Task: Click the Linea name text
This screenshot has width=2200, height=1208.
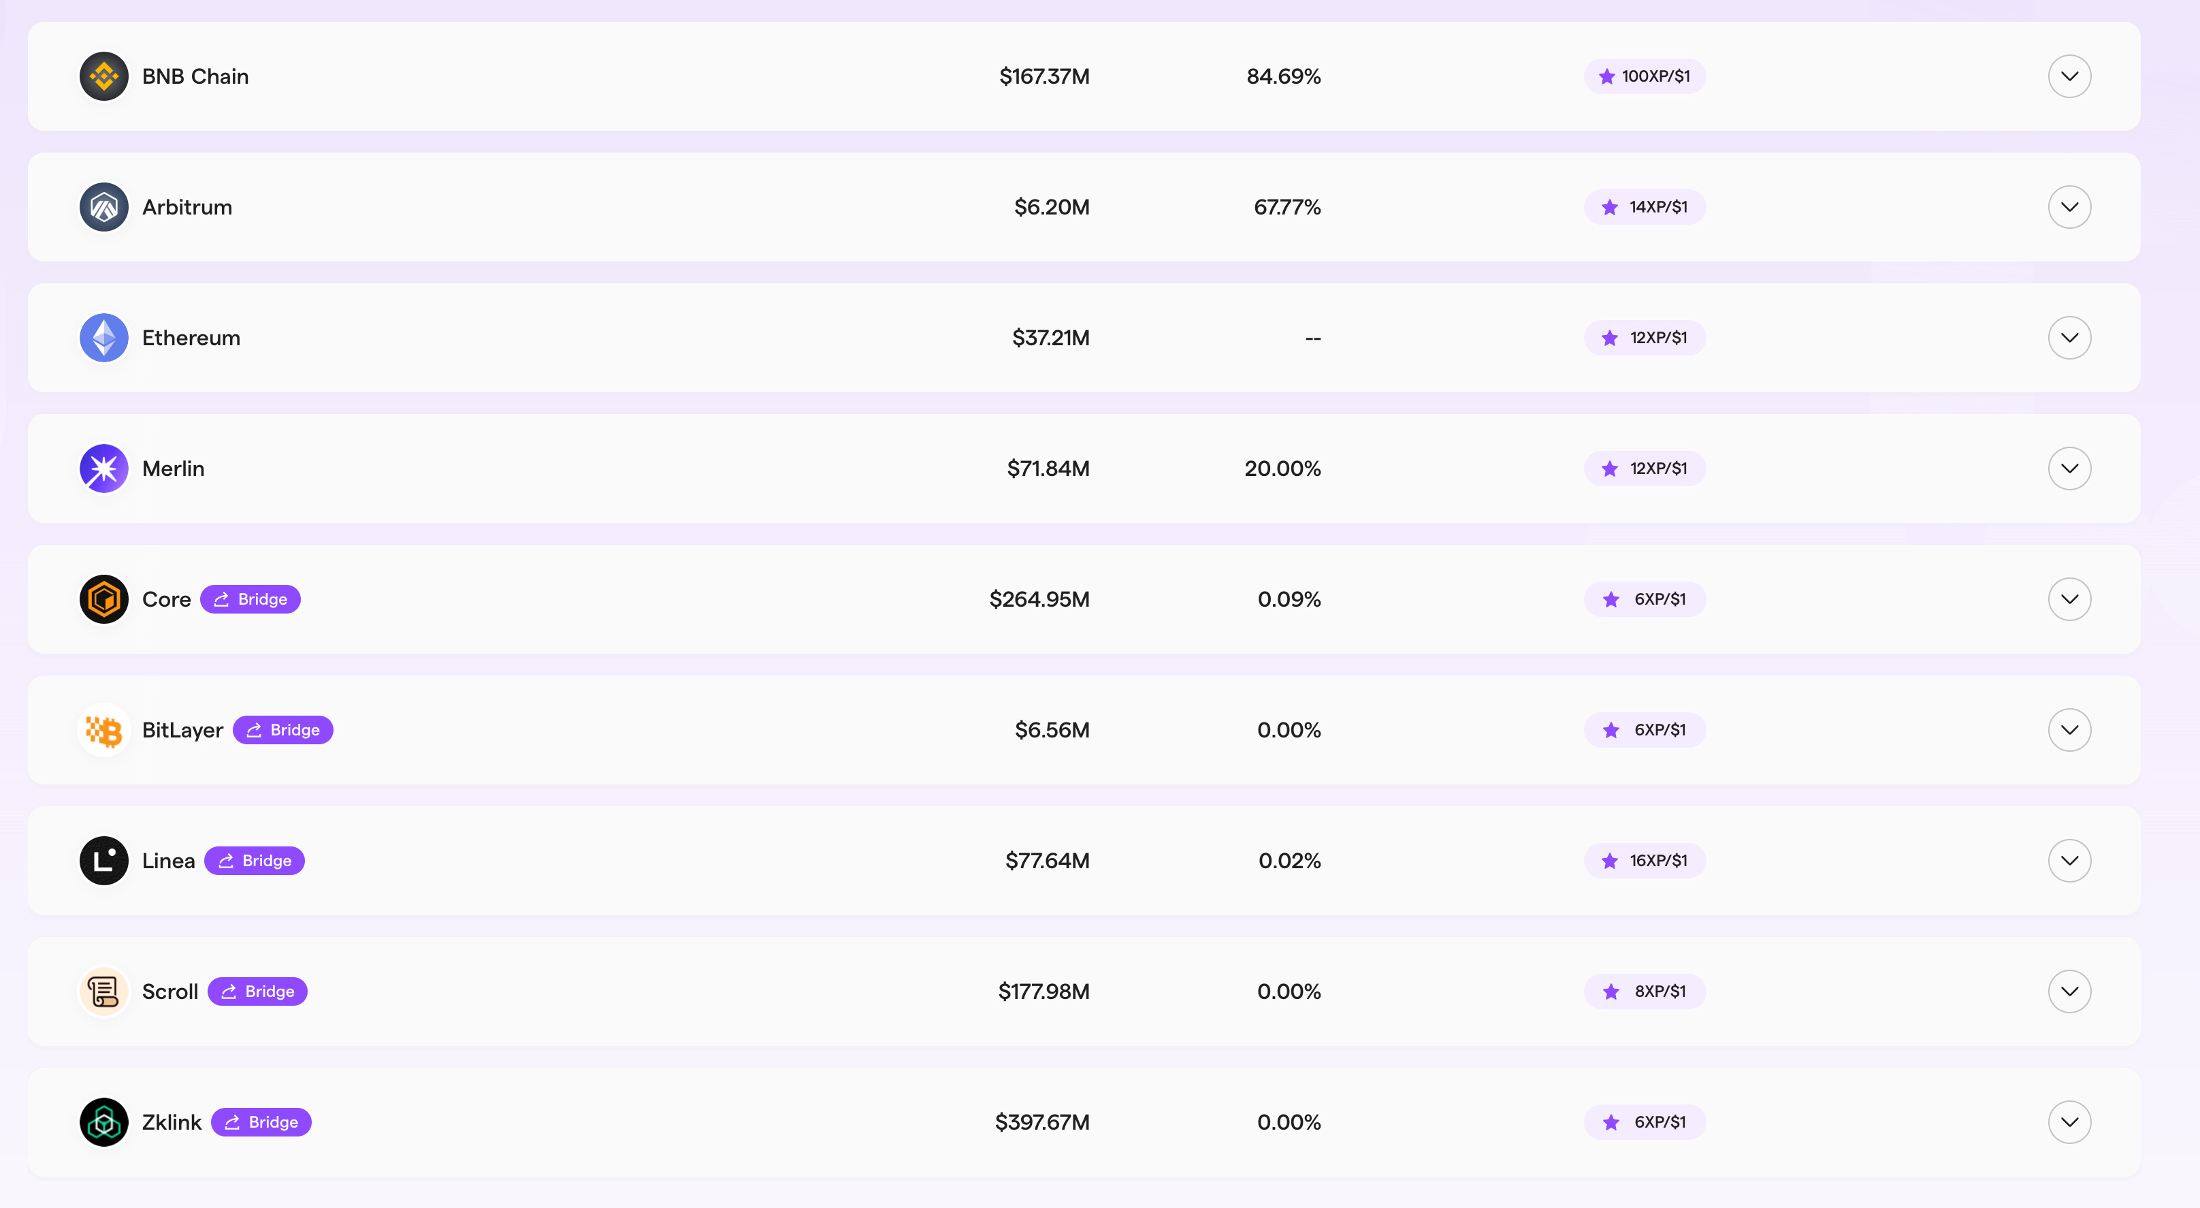Action: [168, 860]
